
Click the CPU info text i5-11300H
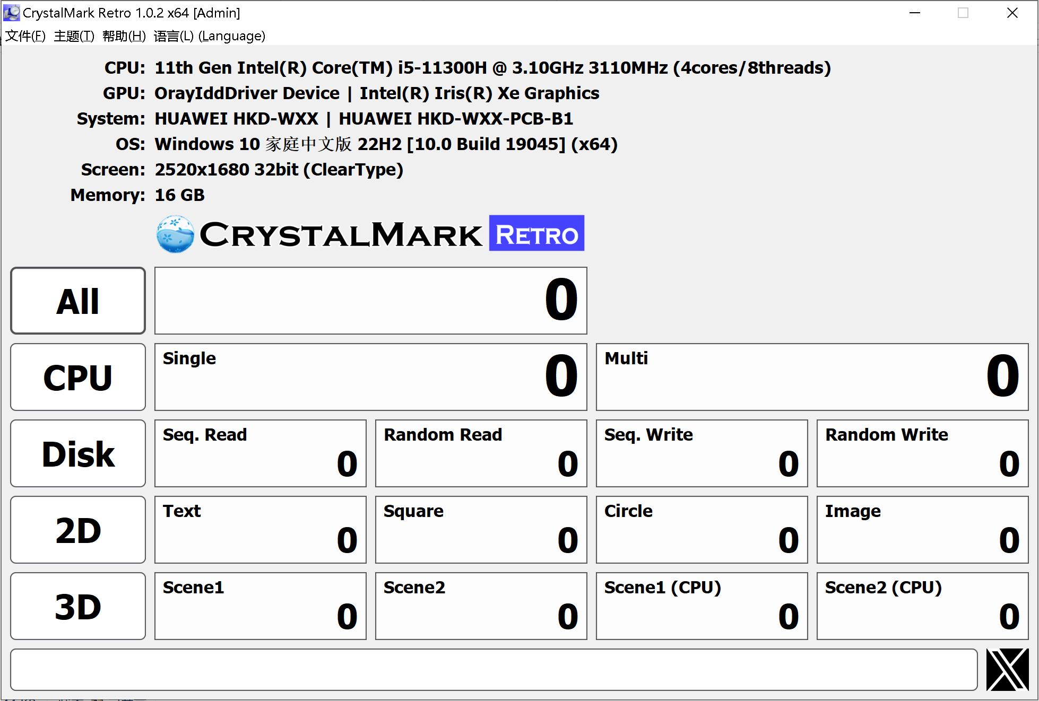click(x=492, y=68)
